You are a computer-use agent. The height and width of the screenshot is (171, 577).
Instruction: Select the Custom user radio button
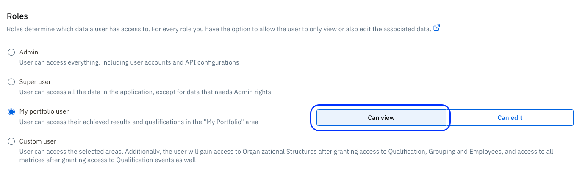pyautogui.click(x=11, y=141)
